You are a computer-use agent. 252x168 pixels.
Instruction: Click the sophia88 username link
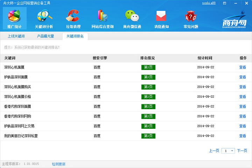tap(209, 3)
